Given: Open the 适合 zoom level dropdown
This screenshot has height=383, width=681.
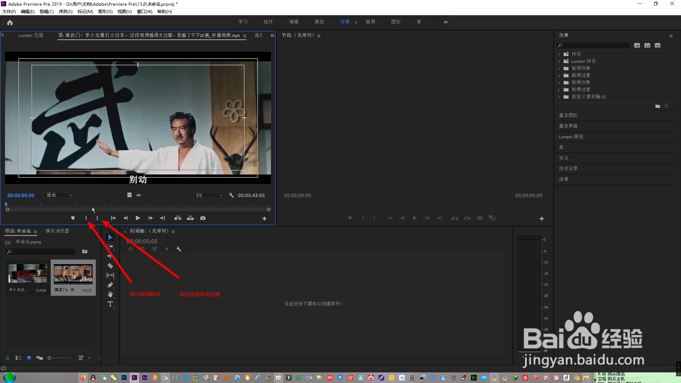Looking at the screenshot, I should [x=59, y=195].
